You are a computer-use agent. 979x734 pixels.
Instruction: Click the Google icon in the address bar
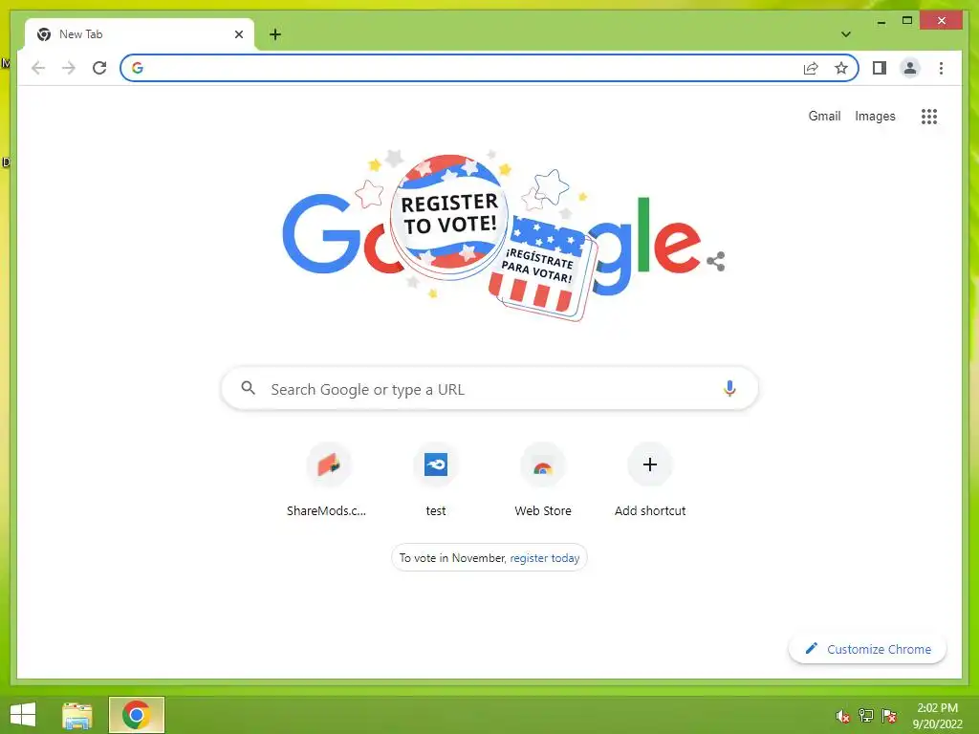click(x=138, y=68)
